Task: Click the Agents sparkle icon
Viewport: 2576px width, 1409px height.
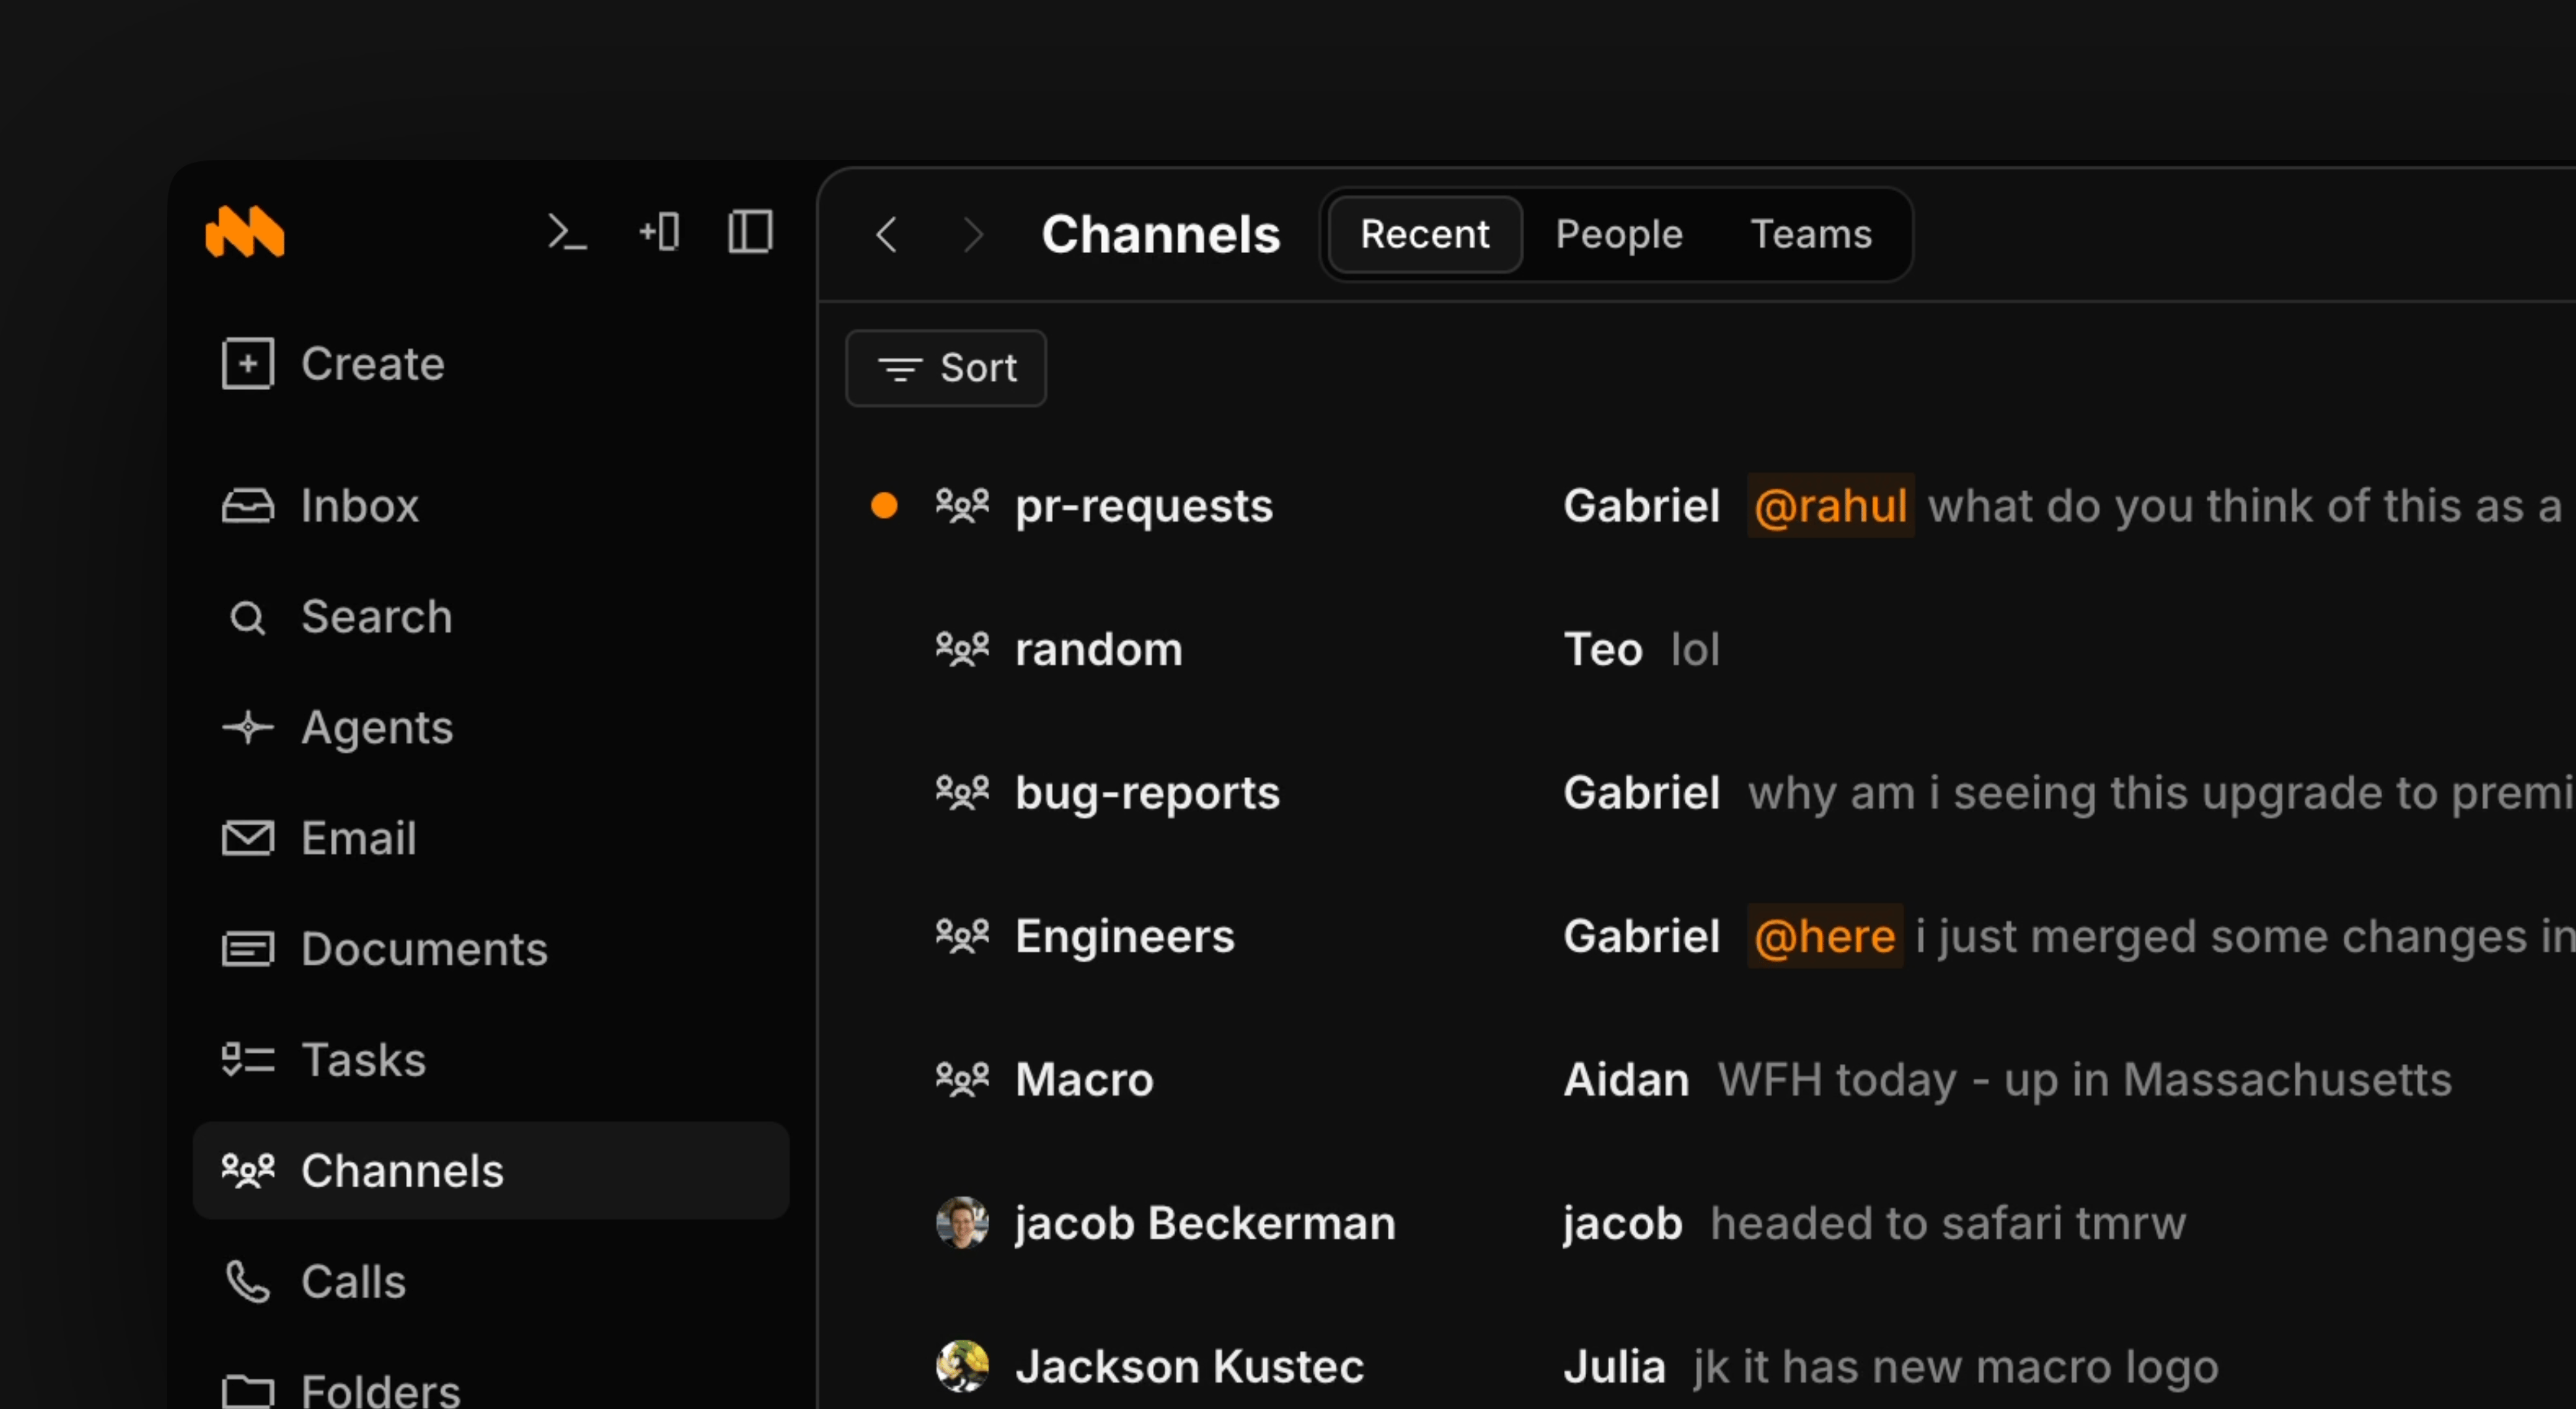Action: pos(247,727)
